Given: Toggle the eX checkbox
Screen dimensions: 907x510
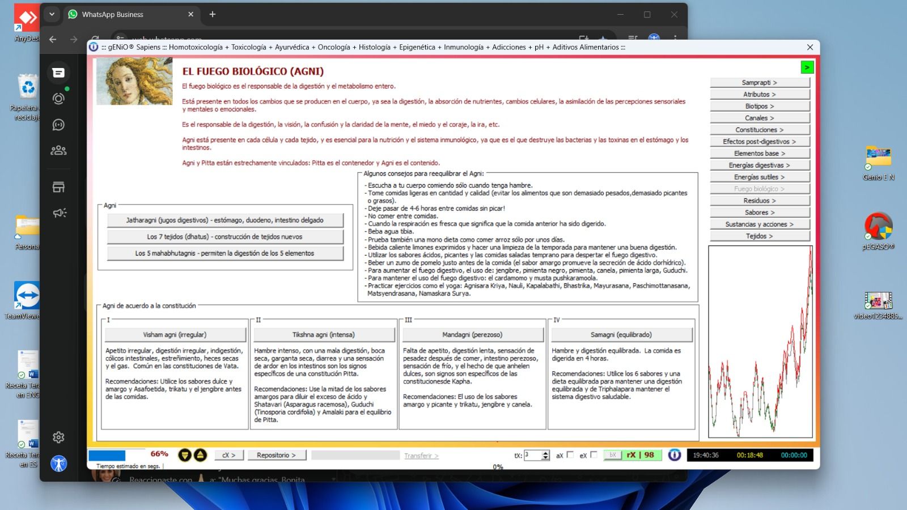Looking at the screenshot, I should click(594, 454).
